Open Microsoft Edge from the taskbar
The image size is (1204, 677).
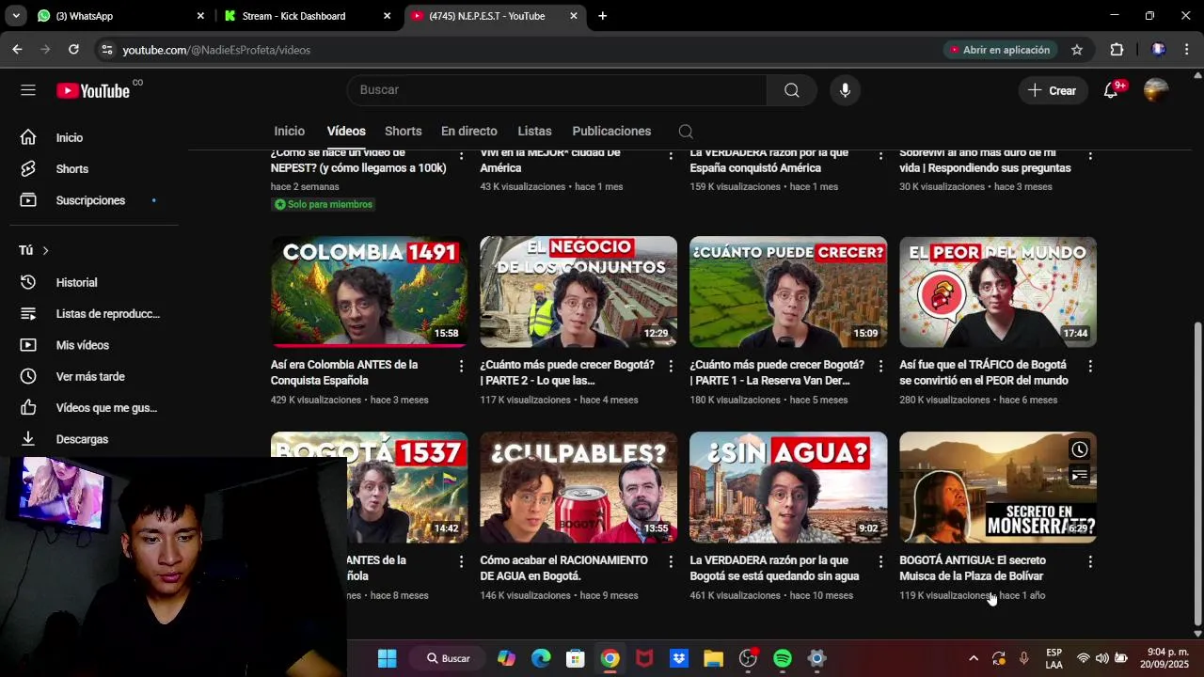point(541,658)
